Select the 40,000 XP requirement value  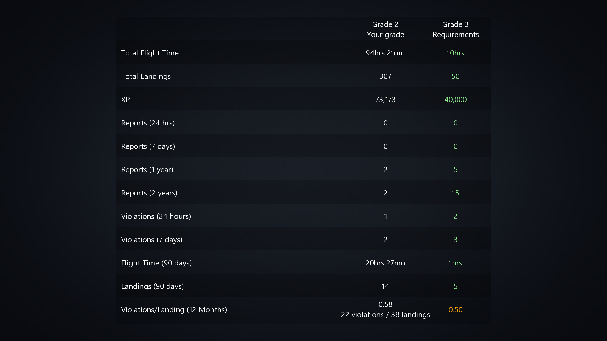(x=456, y=100)
